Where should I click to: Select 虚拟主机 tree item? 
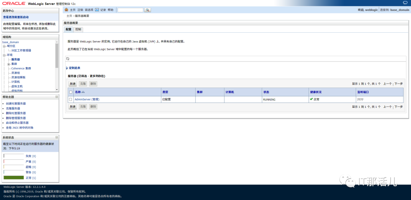tap(17, 86)
